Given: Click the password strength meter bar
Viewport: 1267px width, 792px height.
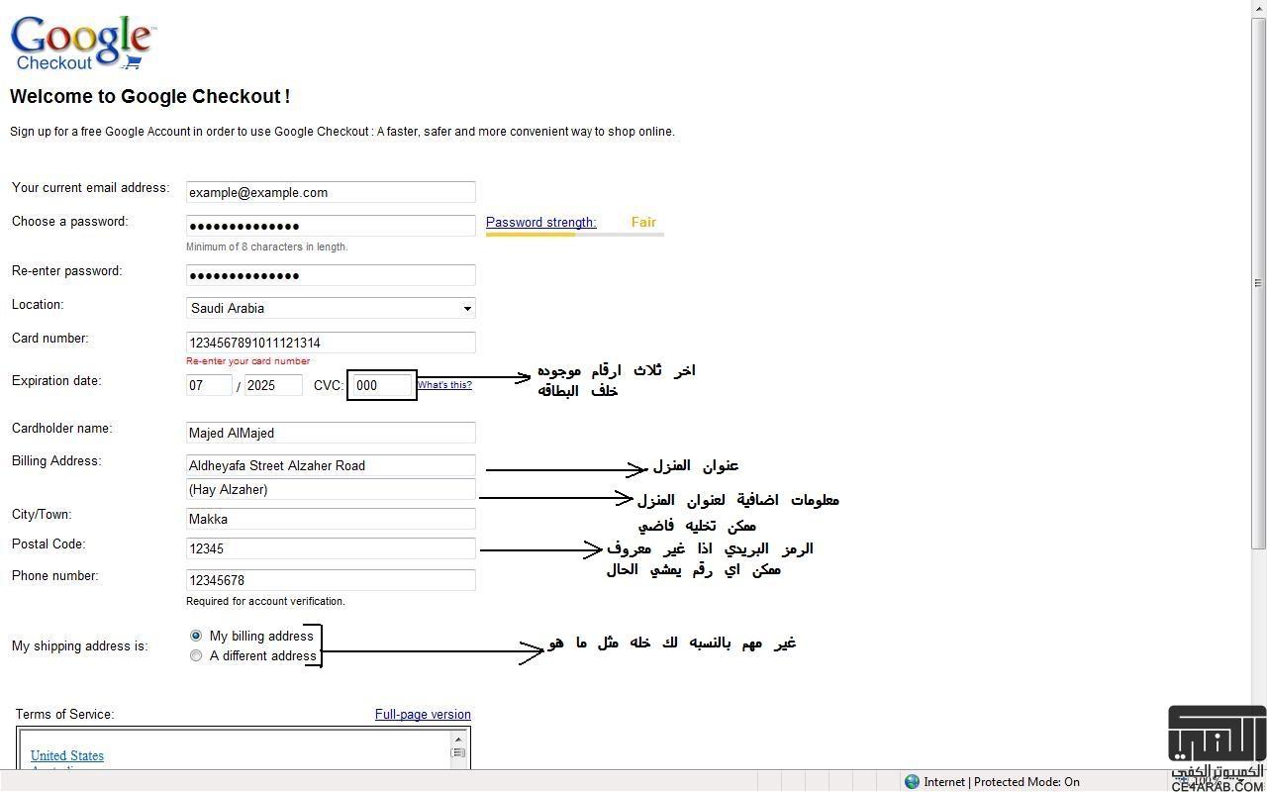Looking at the screenshot, I should (x=574, y=235).
